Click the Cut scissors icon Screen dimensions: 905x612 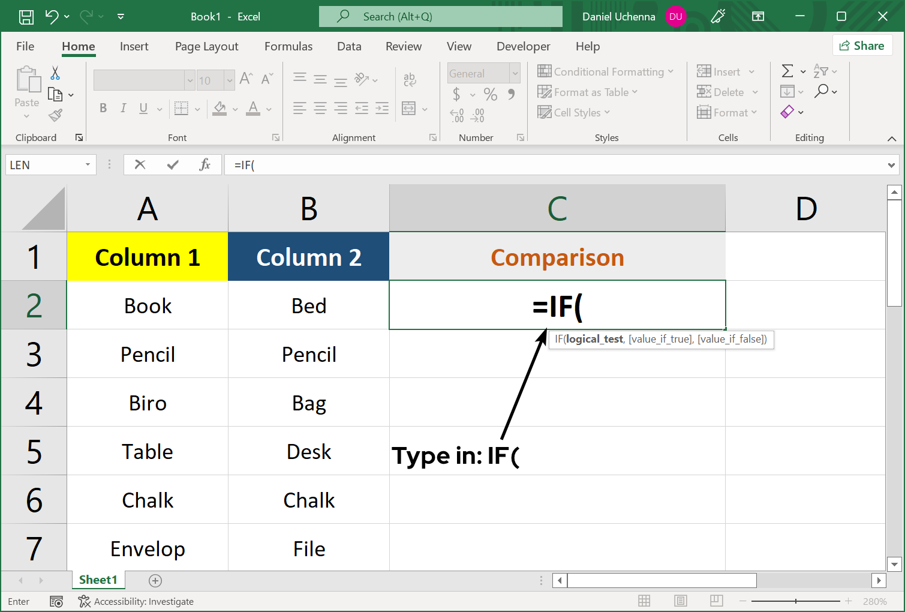point(54,72)
